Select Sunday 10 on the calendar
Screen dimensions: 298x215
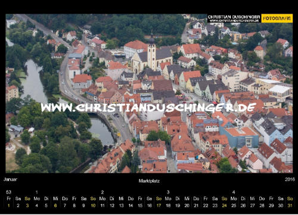93,205
